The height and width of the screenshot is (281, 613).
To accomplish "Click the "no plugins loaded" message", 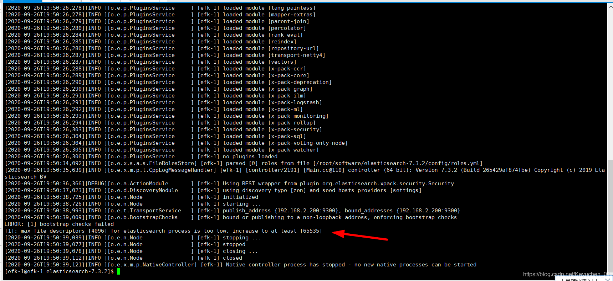I will click(x=250, y=157).
